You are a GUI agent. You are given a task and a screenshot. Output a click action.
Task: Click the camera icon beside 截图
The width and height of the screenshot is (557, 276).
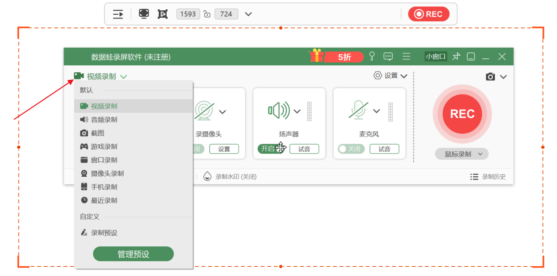(x=84, y=133)
